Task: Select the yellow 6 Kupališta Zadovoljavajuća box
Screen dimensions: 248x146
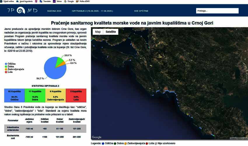Action: click(55, 95)
